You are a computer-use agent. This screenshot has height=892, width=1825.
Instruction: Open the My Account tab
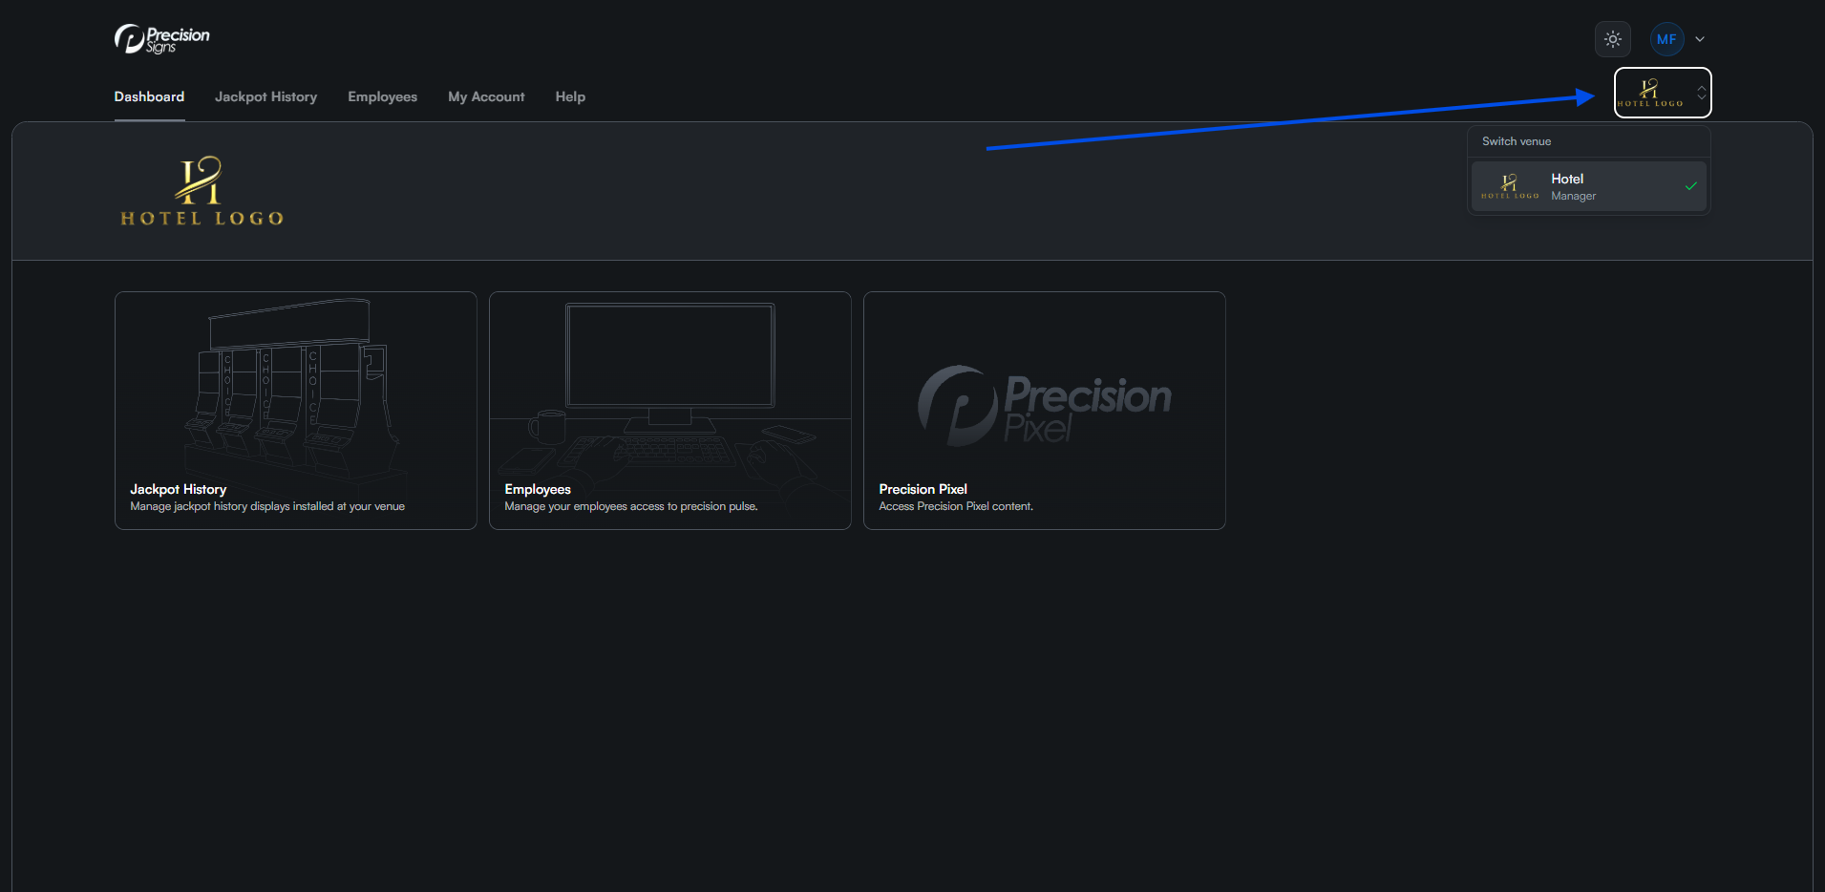pyautogui.click(x=486, y=96)
